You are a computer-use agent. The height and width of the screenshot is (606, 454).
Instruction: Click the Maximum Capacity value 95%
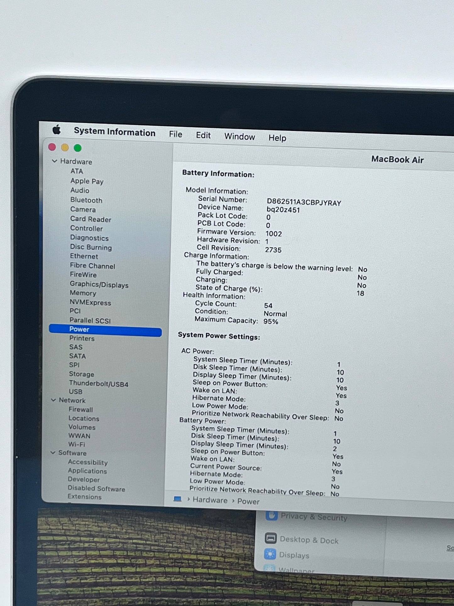click(271, 321)
